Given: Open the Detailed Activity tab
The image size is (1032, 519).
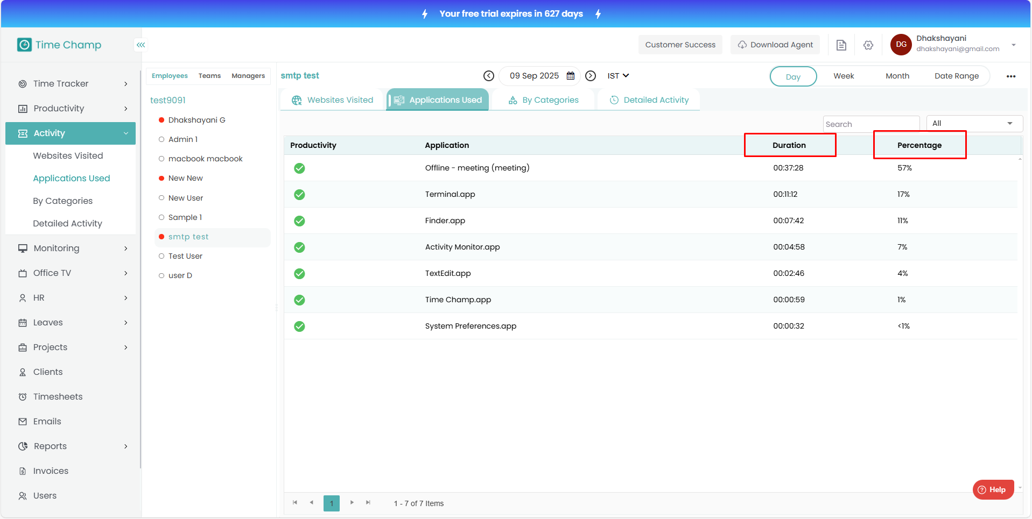Looking at the screenshot, I should tap(649, 100).
